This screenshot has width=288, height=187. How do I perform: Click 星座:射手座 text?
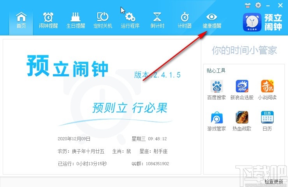[x=154, y=151]
